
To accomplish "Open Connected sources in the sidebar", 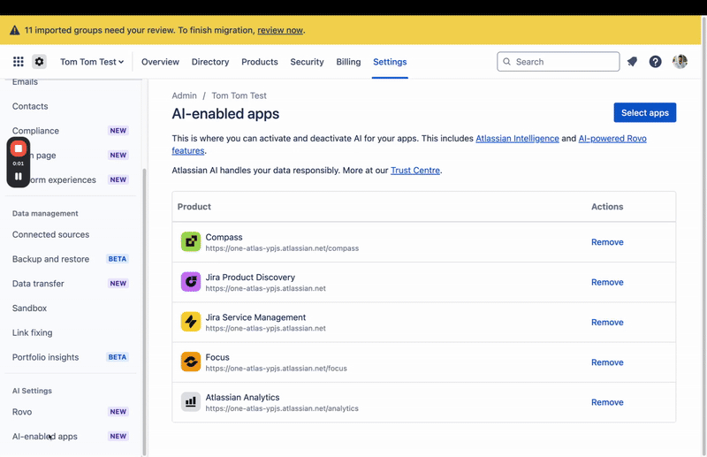I will click(x=50, y=234).
